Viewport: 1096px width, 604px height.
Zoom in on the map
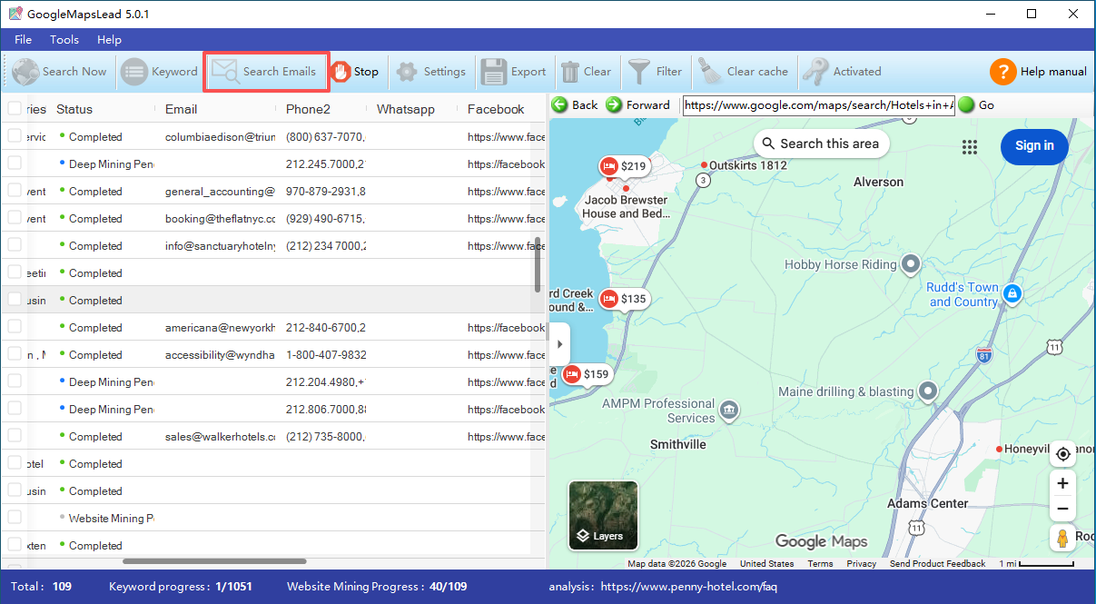(1062, 483)
